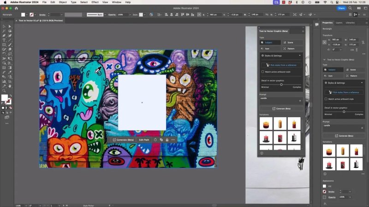
Task: Adjust Detail in vector graphics slider in floating panel
Action: [281, 85]
